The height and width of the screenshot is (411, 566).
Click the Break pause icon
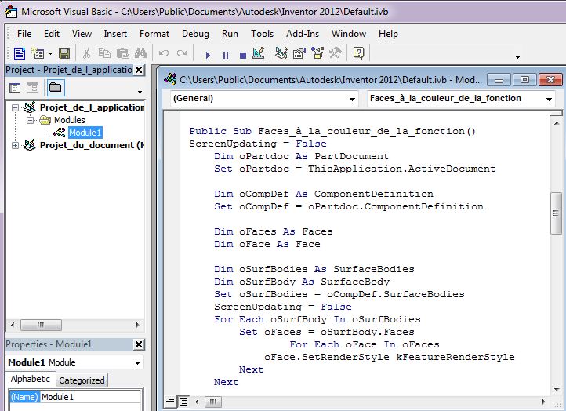226,55
